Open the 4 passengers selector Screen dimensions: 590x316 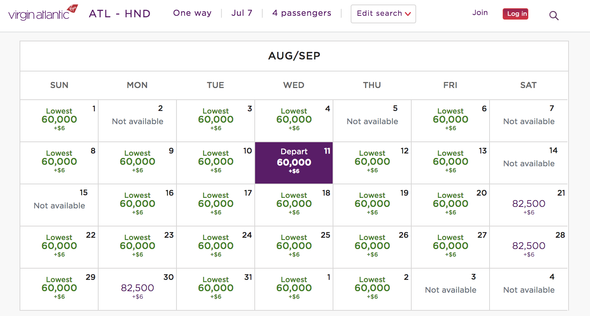click(301, 13)
